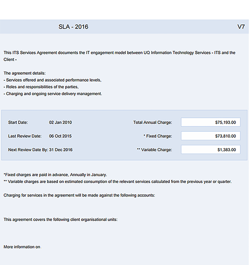
Task: Click the fixed charges paid in advance footnote
Action: (55, 175)
